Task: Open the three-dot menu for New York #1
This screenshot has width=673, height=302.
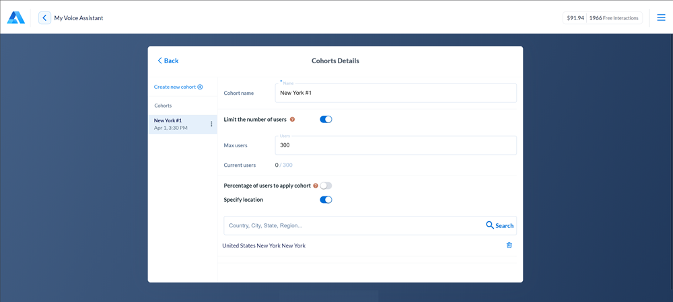Action: [211, 124]
